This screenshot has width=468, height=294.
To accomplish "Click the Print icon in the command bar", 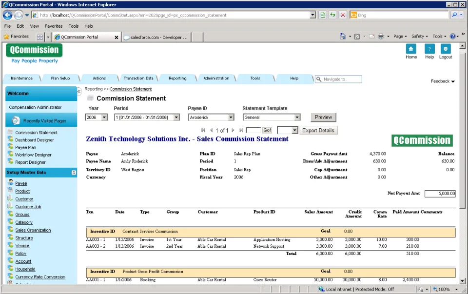I will click(381, 37).
